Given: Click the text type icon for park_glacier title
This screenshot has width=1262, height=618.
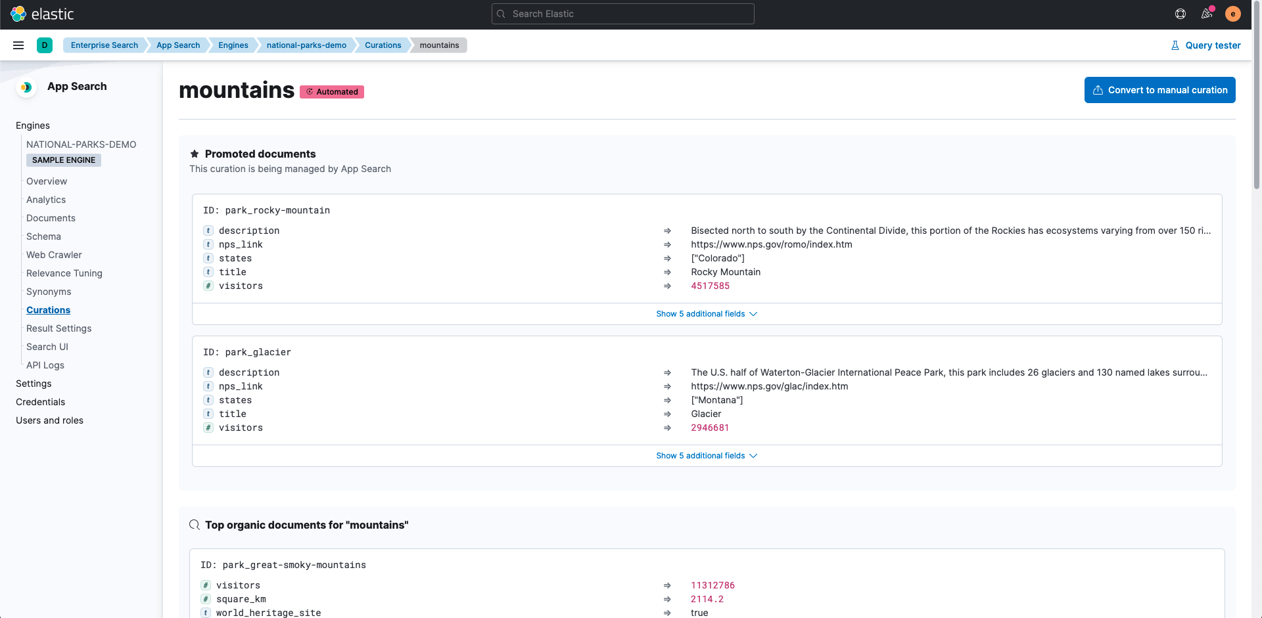Looking at the screenshot, I should pyautogui.click(x=208, y=414).
